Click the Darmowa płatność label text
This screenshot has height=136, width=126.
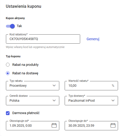point(26,113)
